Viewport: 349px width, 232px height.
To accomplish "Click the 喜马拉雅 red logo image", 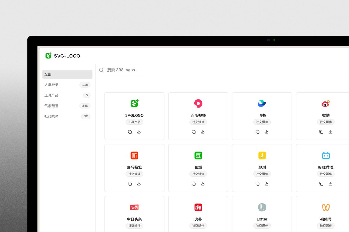I will pos(134,155).
